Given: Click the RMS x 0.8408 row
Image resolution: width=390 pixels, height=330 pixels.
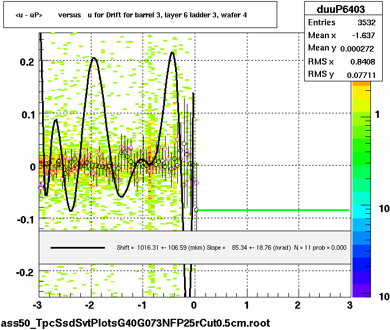Looking at the screenshot, I should 342,61.
